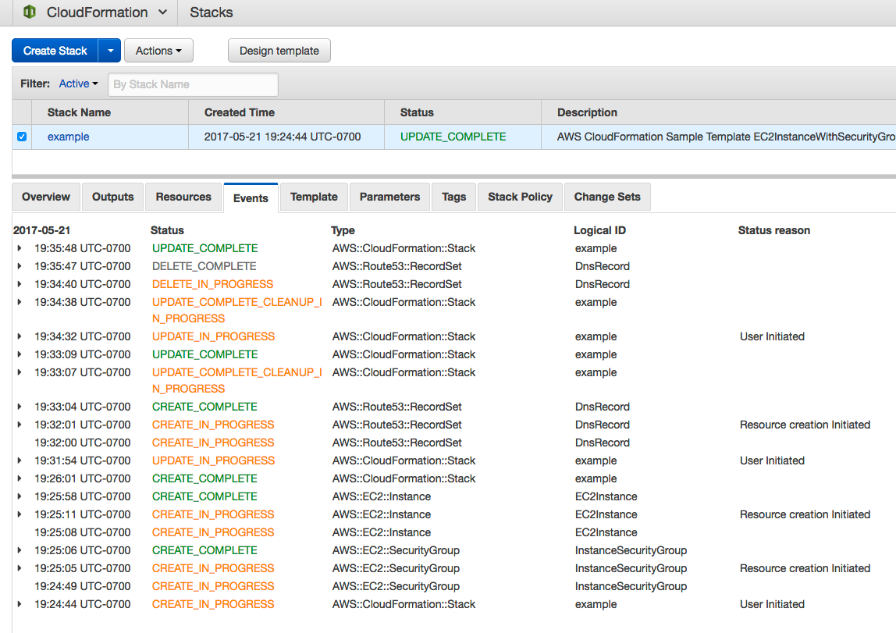The image size is (896, 633).
Task: Click the DELETE_COMPLETE status text
Action: pyautogui.click(x=204, y=266)
